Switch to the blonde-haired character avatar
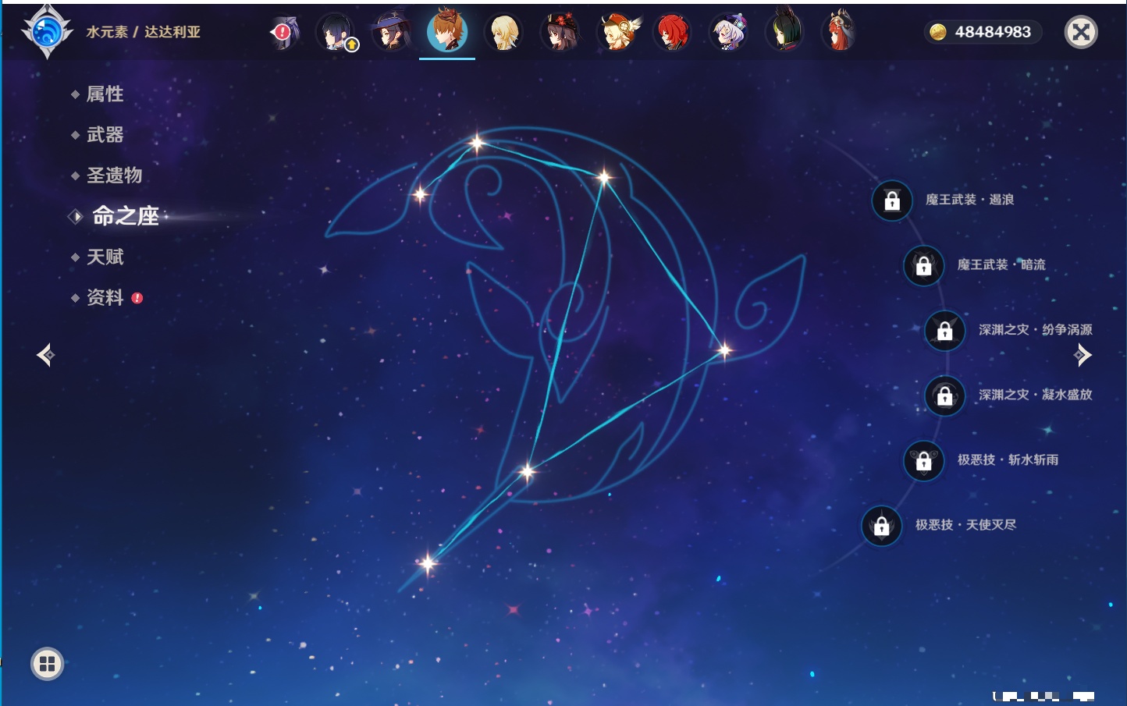The image size is (1127, 706). coord(503,33)
